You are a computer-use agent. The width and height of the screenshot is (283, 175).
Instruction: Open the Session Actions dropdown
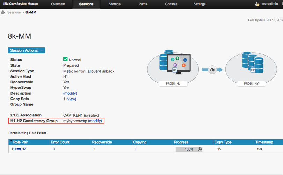tap(26, 50)
